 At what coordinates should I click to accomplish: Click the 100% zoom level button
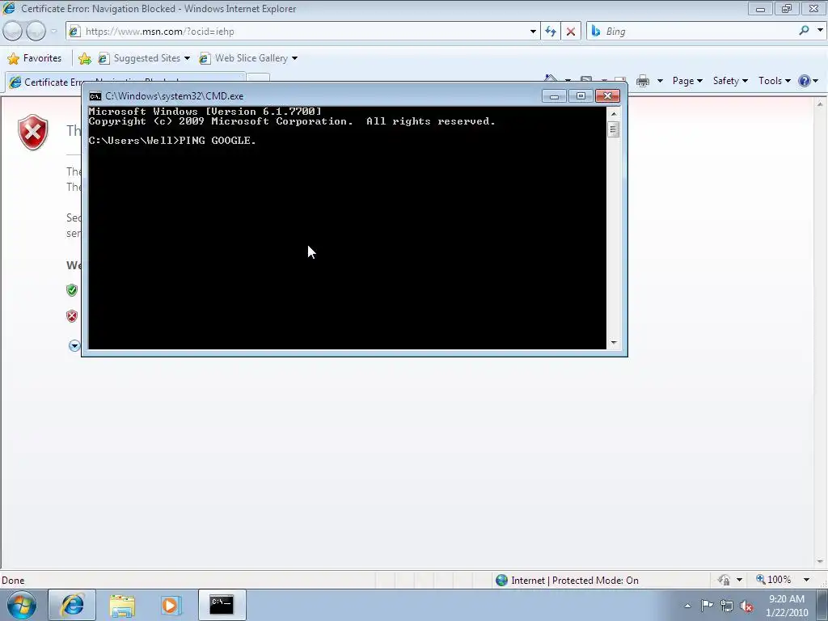click(774, 580)
